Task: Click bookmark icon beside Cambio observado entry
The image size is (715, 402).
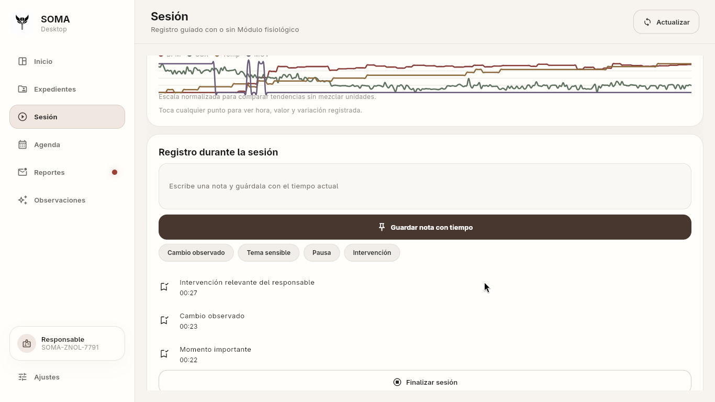Action: 164,320
